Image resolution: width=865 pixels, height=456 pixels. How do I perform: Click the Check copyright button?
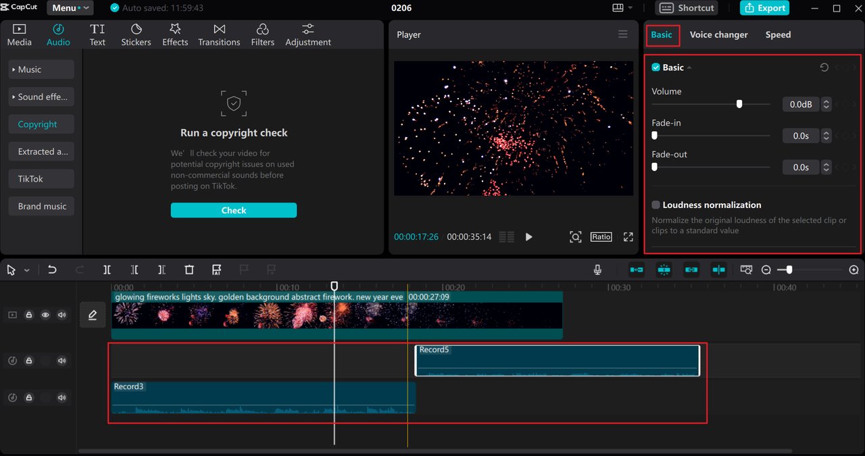tap(234, 210)
